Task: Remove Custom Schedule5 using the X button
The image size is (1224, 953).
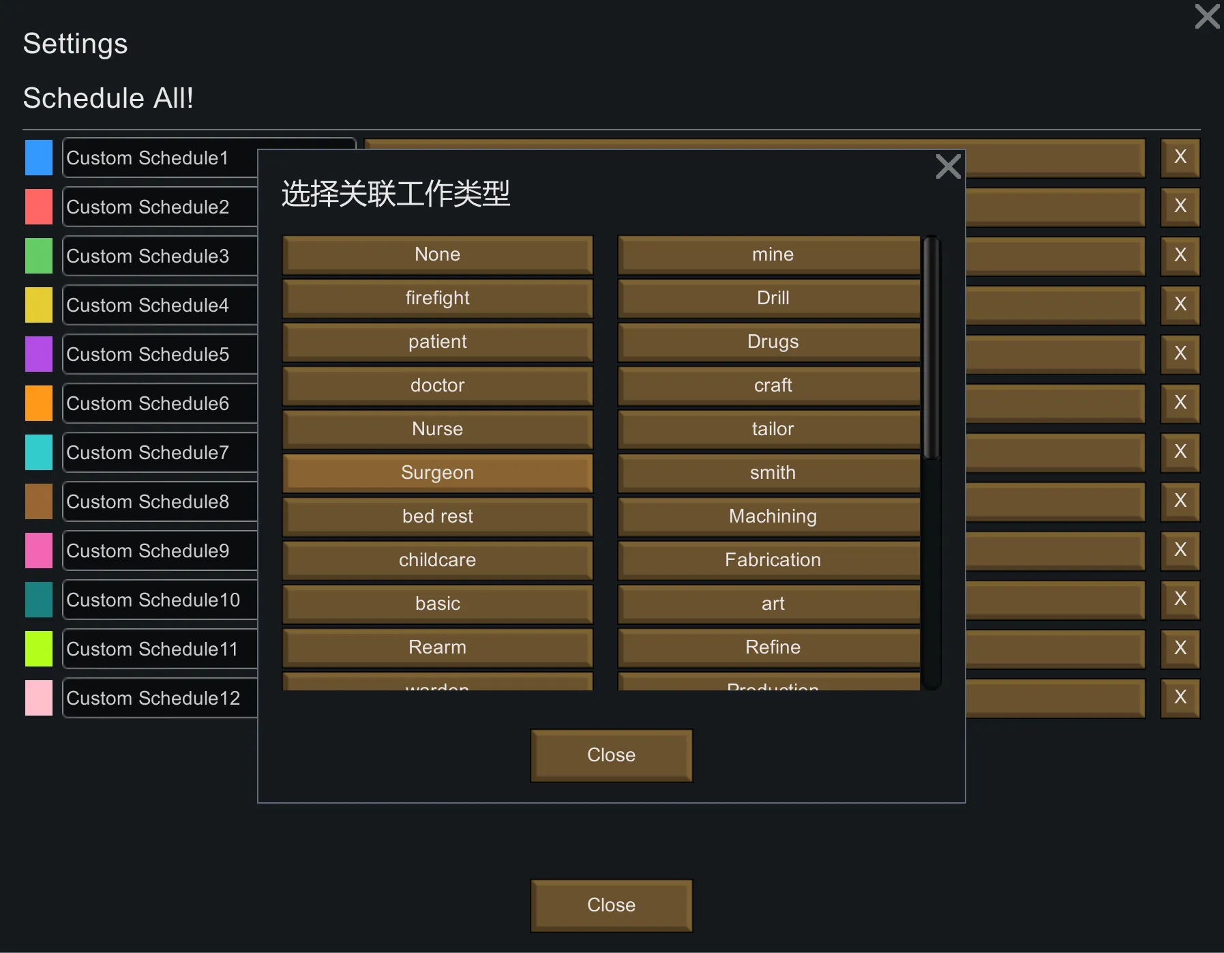Action: coord(1180,354)
